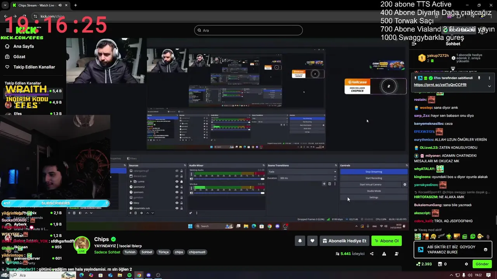Click Studio Mode in OBS Controls
Screen dimensions: 497x279
coord(374,191)
